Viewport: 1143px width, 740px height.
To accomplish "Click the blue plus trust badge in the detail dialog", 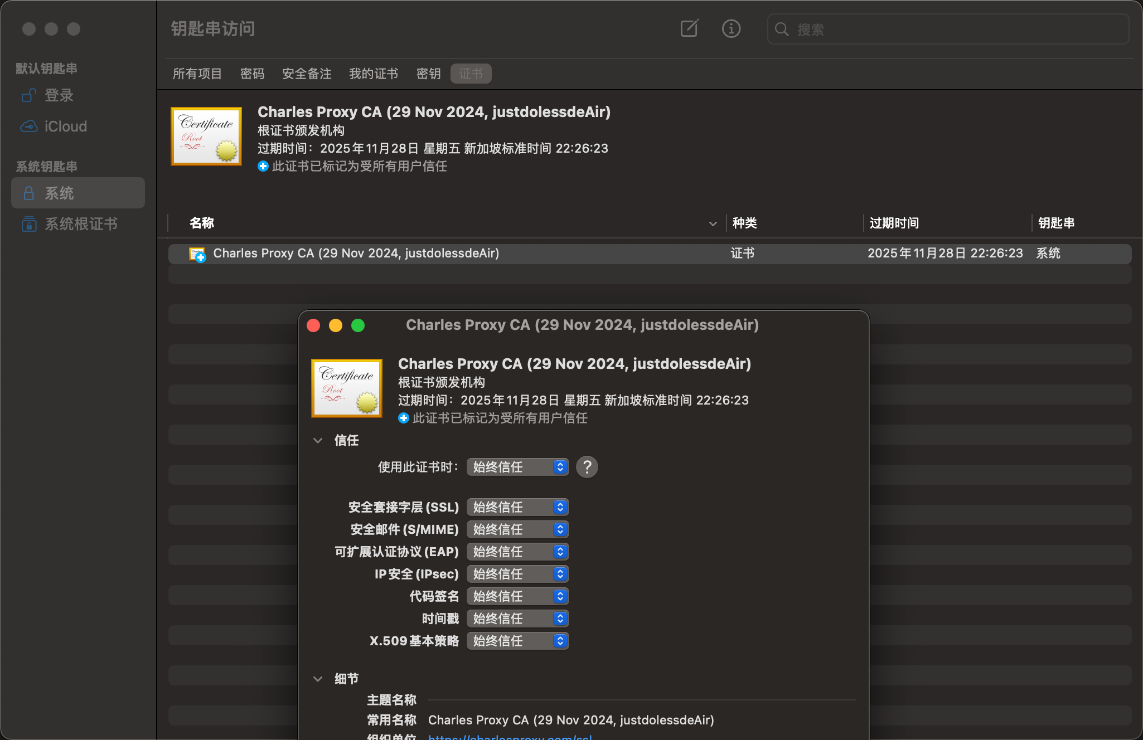I will 404,418.
